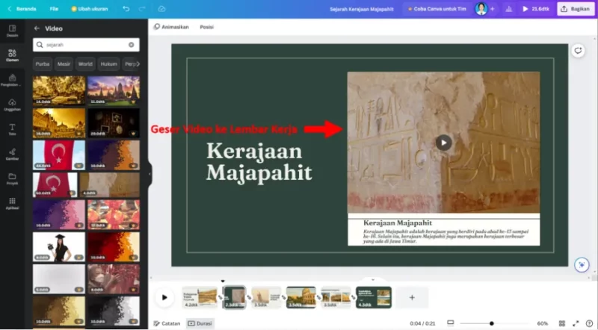Redo the last action
Image resolution: width=598 pixels, height=330 pixels.
[x=142, y=9]
